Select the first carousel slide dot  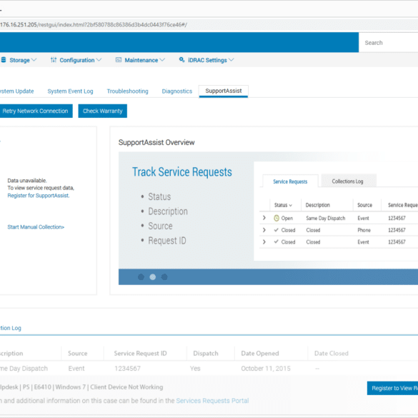tap(141, 277)
